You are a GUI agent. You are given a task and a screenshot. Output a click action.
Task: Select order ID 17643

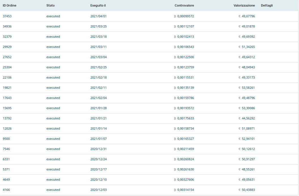(7, 98)
